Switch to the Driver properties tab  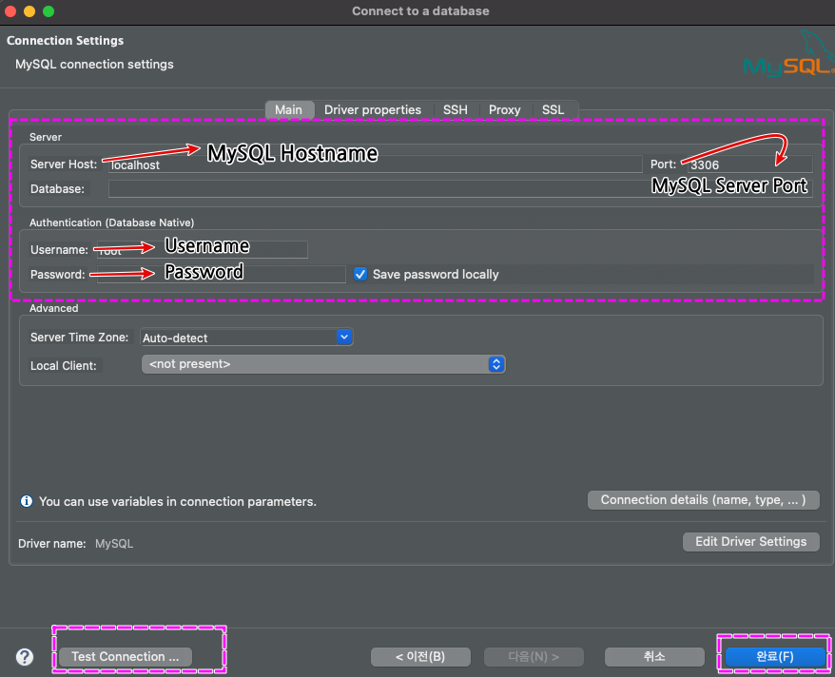click(373, 109)
